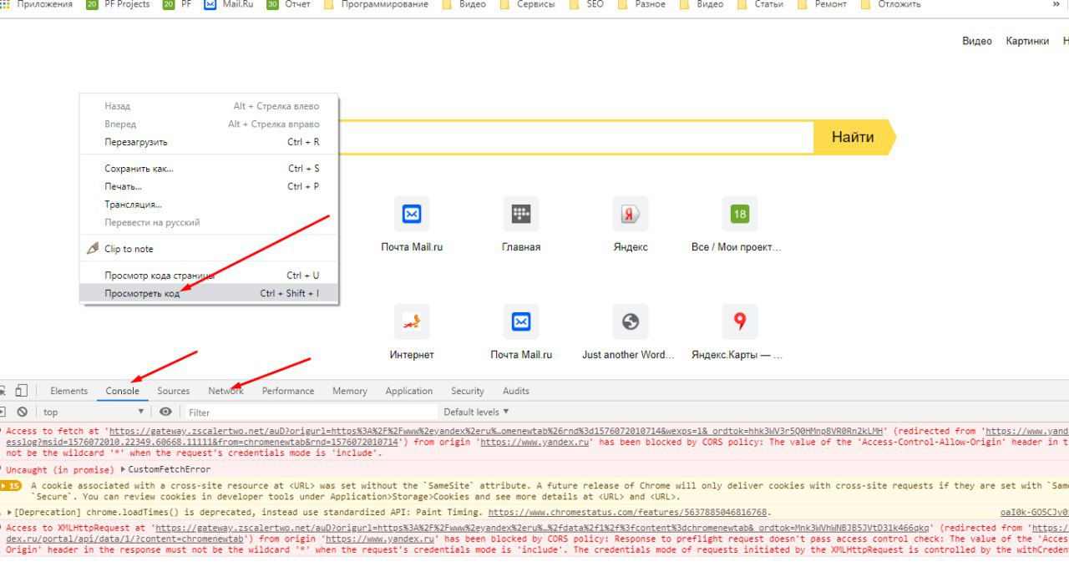Open the Картинки link at page top
Screen dimensions: 1069x587
pyautogui.click(x=1027, y=41)
